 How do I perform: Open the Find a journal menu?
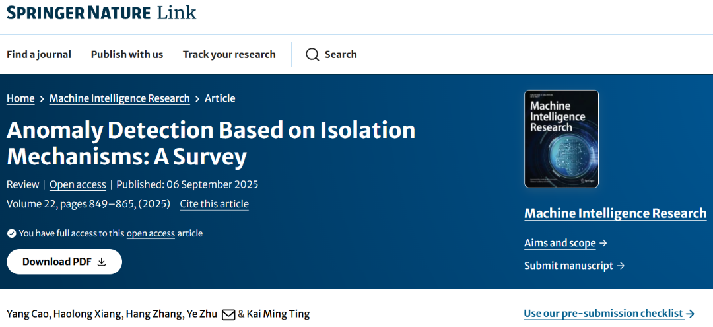(x=39, y=55)
